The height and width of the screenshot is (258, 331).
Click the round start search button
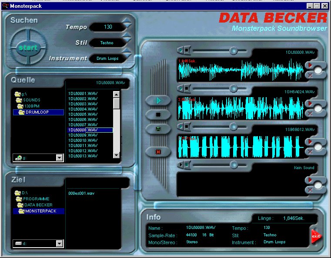[x=28, y=48]
